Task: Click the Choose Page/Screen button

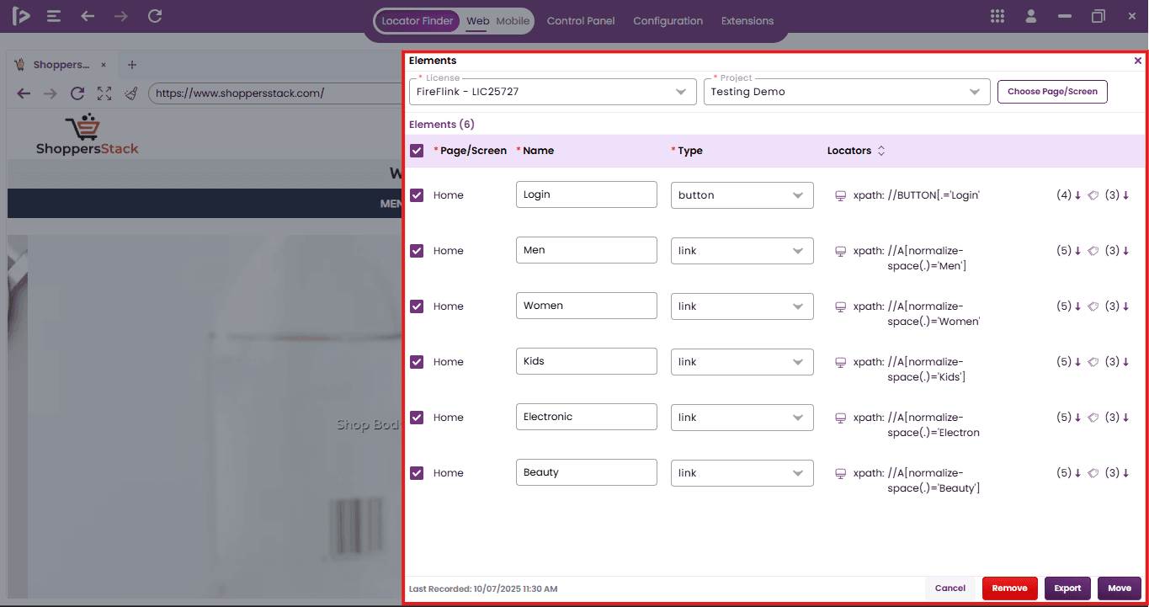Action: (1052, 92)
